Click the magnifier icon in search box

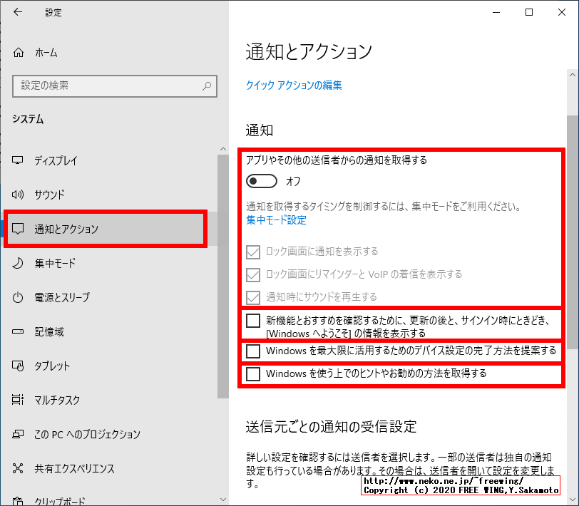[207, 86]
